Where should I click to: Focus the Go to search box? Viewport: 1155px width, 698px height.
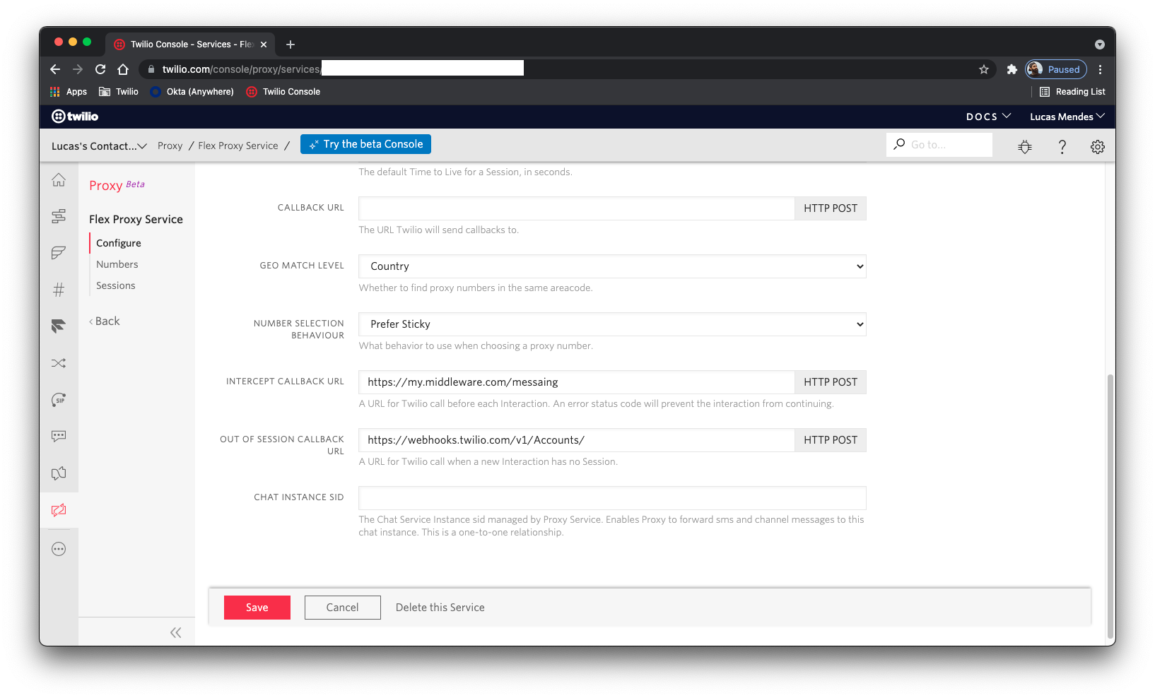[939, 145]
